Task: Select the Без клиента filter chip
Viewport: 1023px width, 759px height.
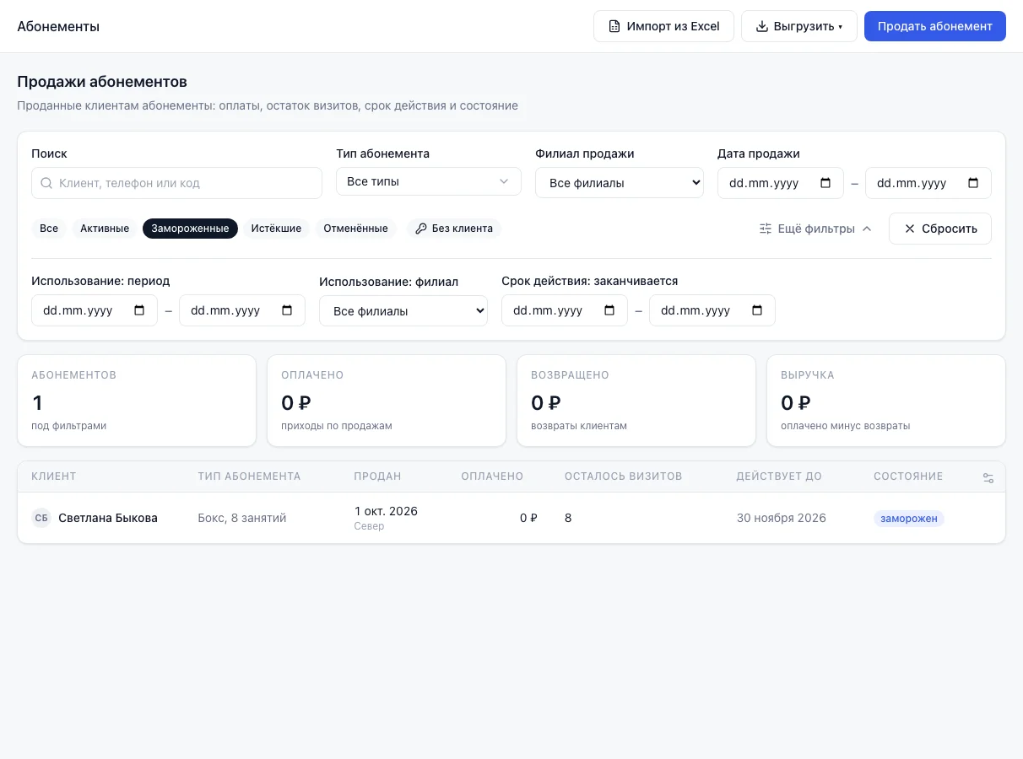Action: pos(454,229)
